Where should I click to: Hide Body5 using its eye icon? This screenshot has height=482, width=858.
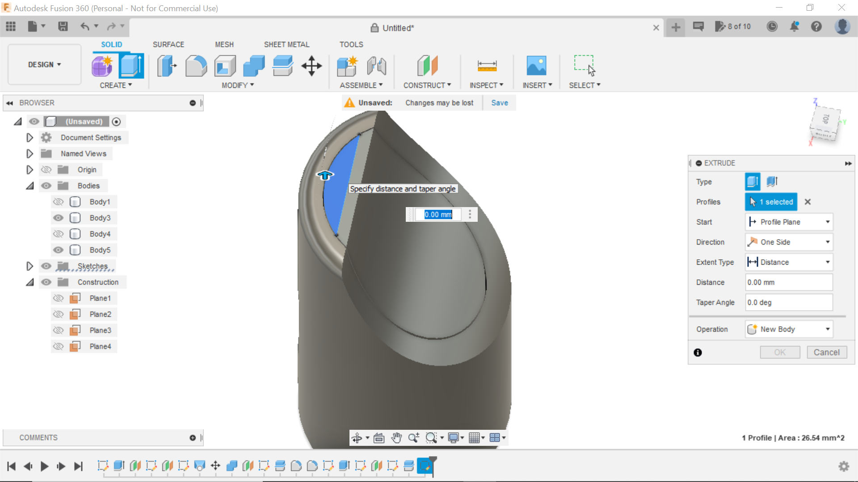(x=58, y=250)
